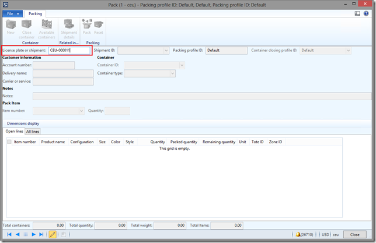Image resolution: width=376 pixels, height=243 pixels.
Task: Click the License plate or shipment field
Action: 68,51
